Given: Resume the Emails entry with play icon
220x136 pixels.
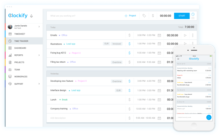Looking at the screenshot, I should click(185, 35).
